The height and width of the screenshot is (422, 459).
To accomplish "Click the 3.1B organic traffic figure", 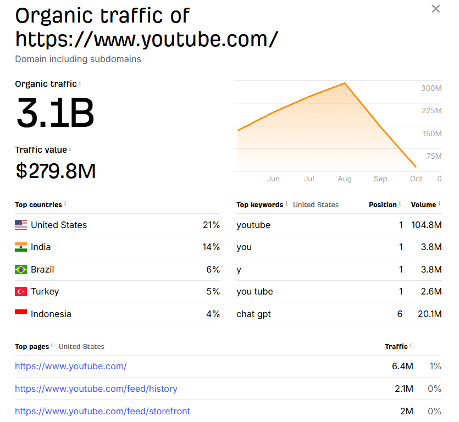I will tap(56, 113).
